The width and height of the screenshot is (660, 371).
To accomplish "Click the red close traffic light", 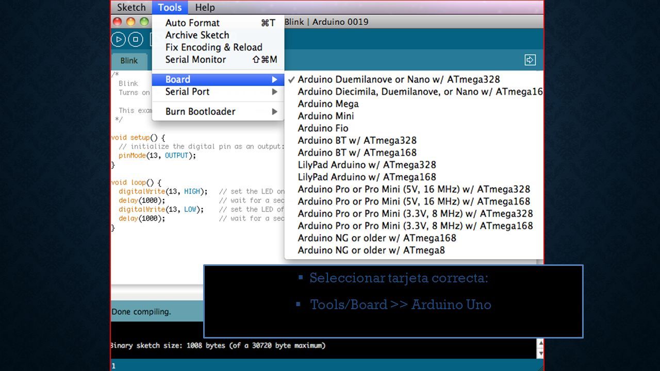I will (x=118, y=22).
